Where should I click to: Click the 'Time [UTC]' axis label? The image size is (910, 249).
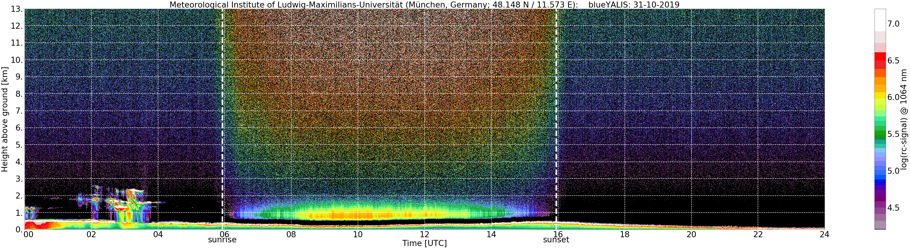[x=424, y=243]
